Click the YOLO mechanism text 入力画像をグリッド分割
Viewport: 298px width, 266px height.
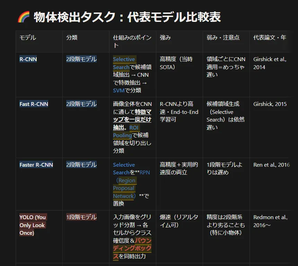coord(132,221)
